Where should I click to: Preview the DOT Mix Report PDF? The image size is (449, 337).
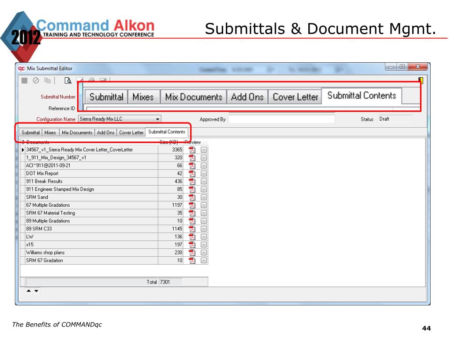tap(192, 173)
